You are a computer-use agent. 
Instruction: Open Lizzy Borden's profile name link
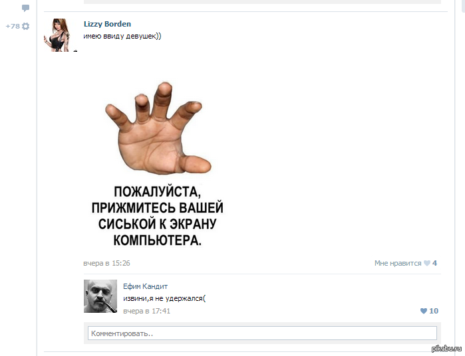[107, 24]
